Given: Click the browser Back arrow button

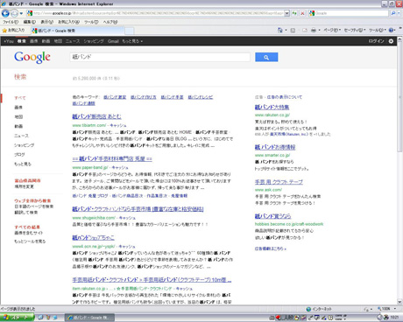Looking at the screenshot, I should (x=5, y=13).
